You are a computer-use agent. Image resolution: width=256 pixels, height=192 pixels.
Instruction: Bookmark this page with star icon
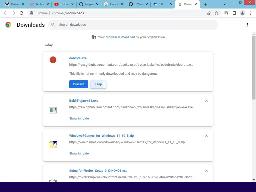coord(216,13)
